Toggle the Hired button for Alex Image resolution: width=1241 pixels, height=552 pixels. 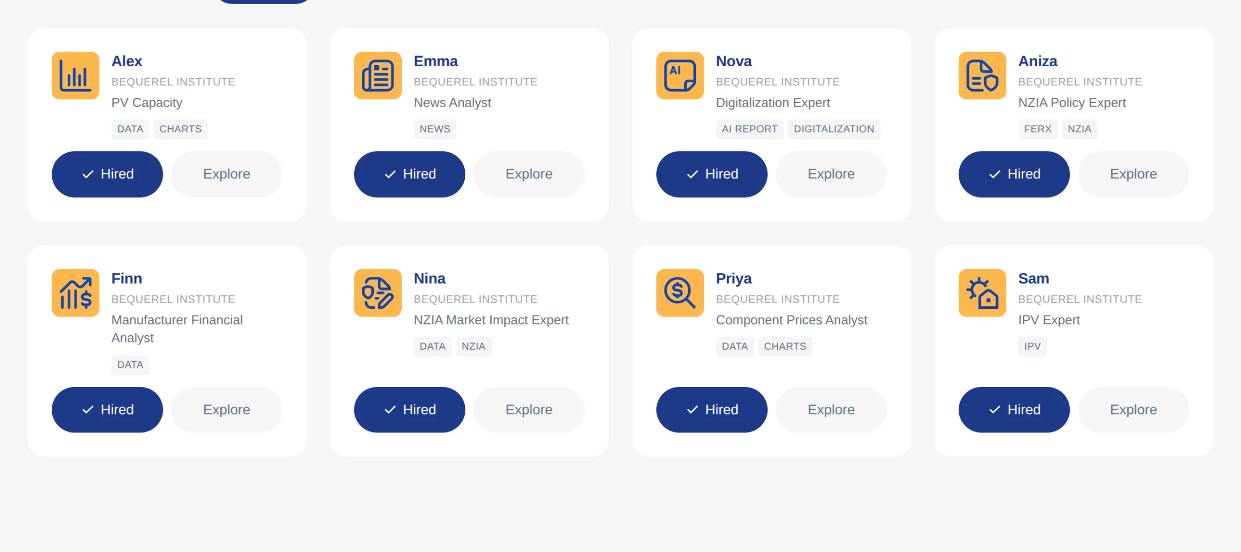tap(107, 174)
